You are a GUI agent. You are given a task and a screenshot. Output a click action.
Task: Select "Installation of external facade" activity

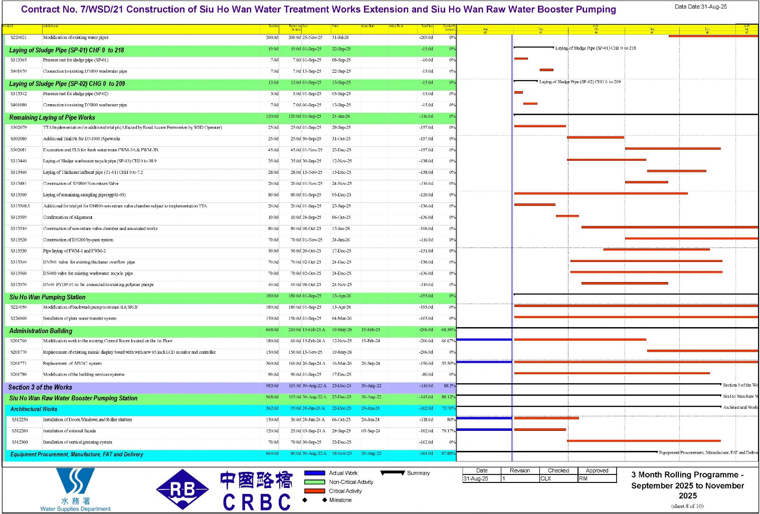click(x=69, y=431)
